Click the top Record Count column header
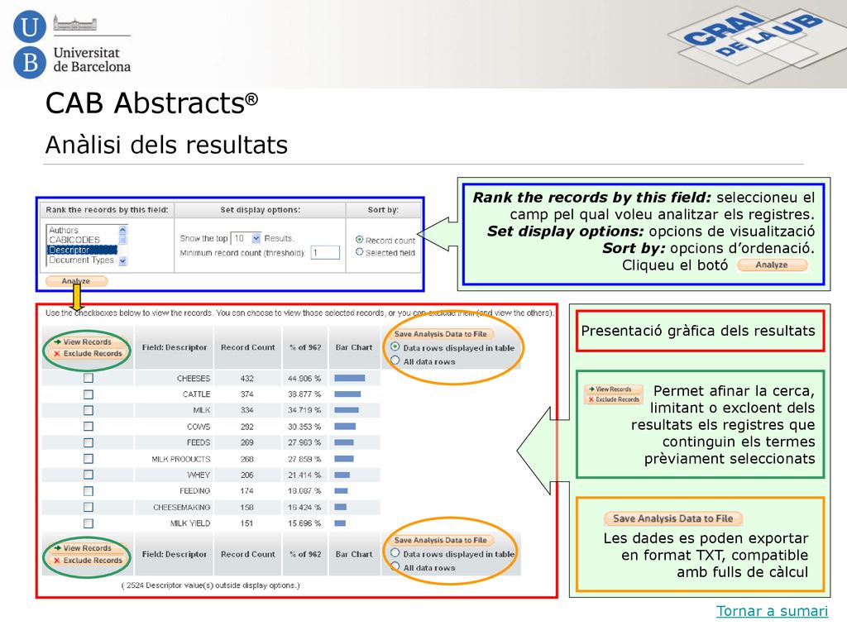Screen dimensions: 847x635 [x=248, y=347]
